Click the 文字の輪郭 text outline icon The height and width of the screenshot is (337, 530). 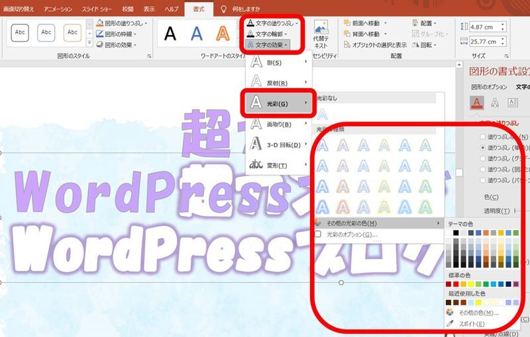(250, 34)
